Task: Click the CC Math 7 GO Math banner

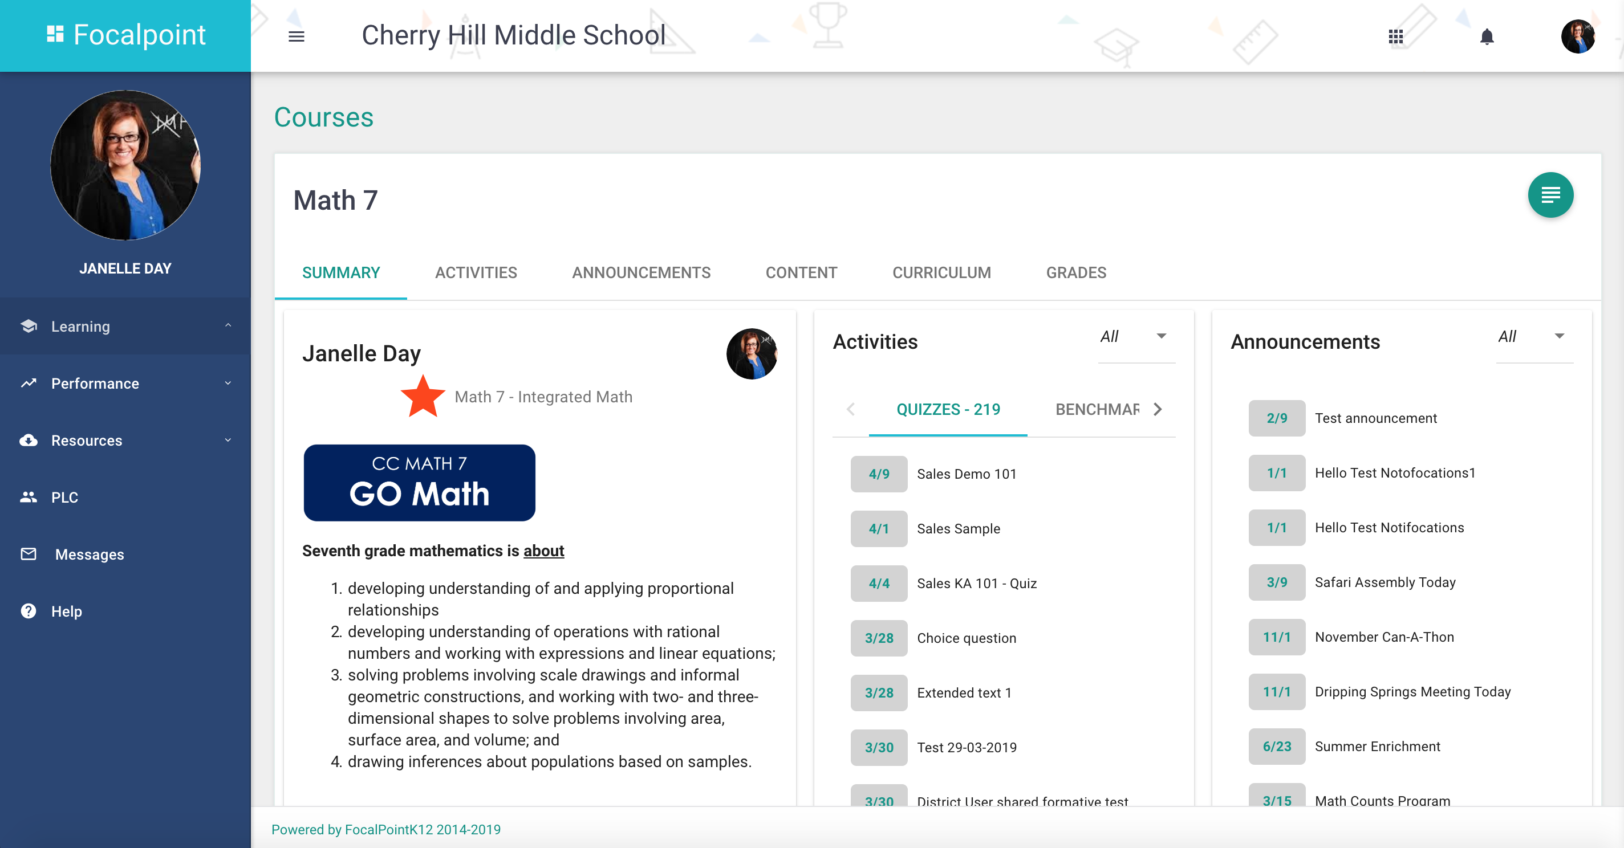Action: [419, 483]
